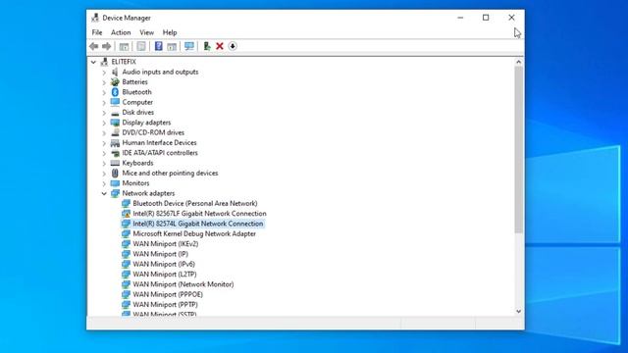Minimize the Device Manager window

tap(460, 18)
